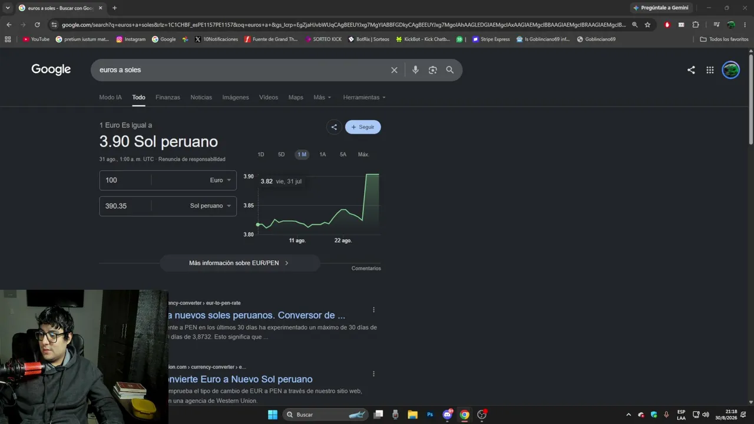
Task: Open Discord from the taskbar
Action: tap(447, 415)
